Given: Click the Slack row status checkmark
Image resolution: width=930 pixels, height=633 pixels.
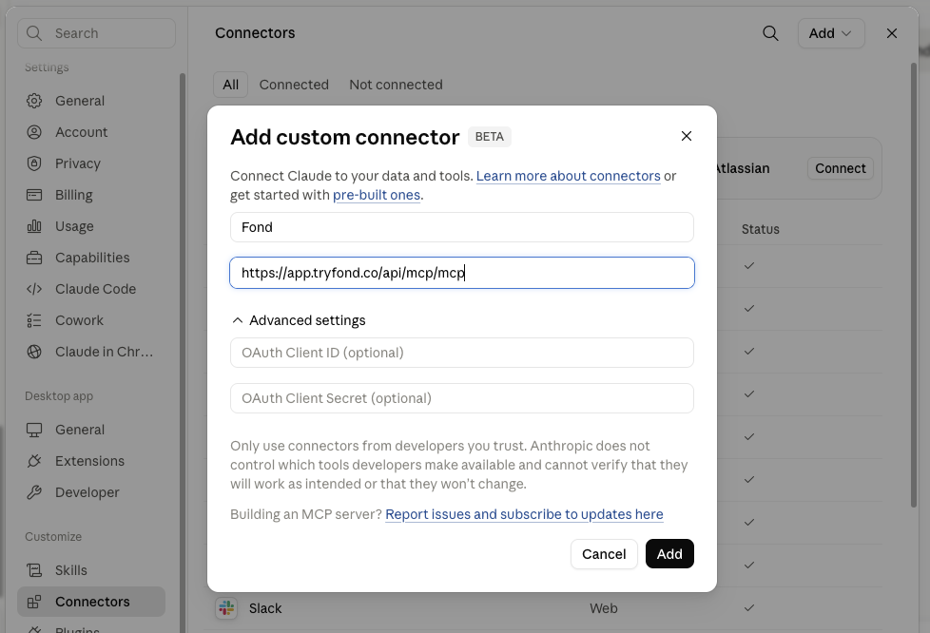Looking at the screenshot, I should (x=749, y=607).
